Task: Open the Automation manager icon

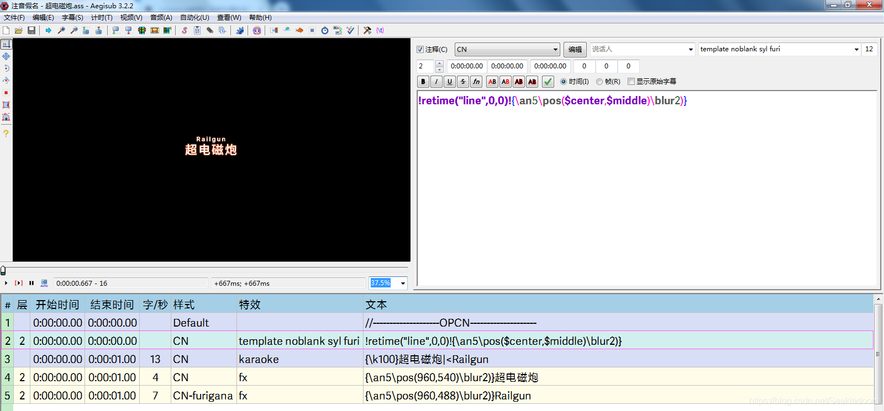Action: click(240, 30)
